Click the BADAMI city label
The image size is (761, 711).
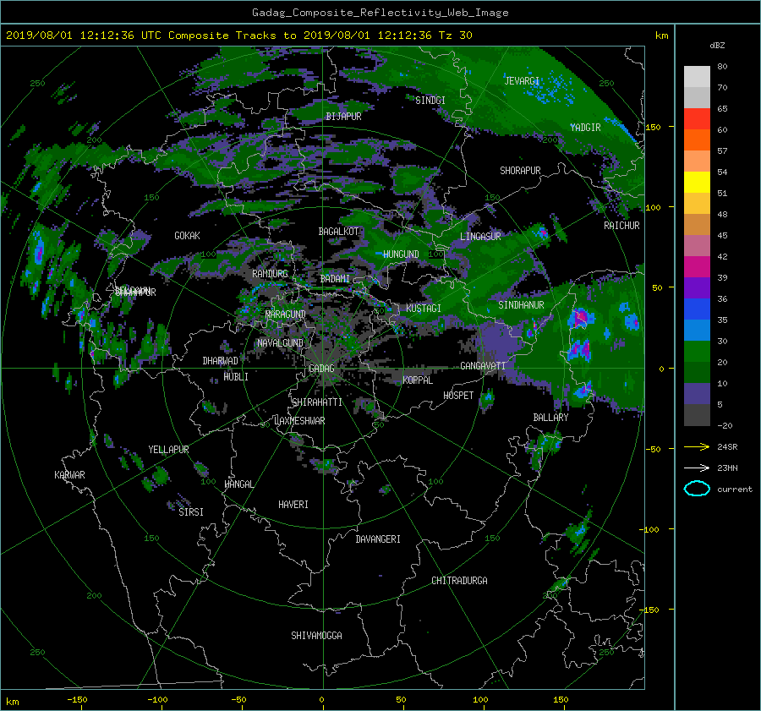point(335,279)
